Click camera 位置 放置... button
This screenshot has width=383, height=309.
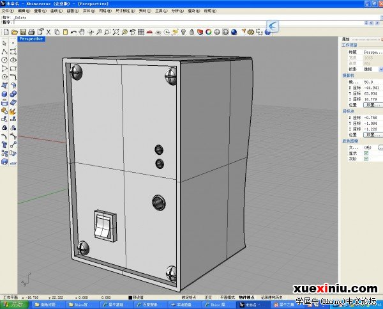373,105
